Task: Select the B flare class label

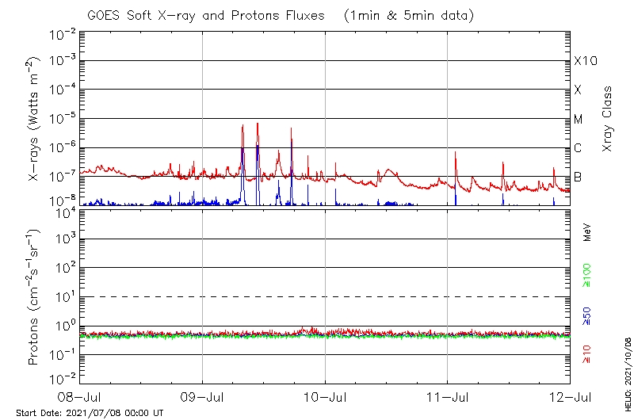Action: [x=578, y=177]
